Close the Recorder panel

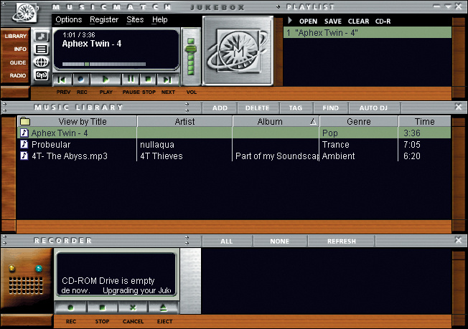tap(459, 239)
